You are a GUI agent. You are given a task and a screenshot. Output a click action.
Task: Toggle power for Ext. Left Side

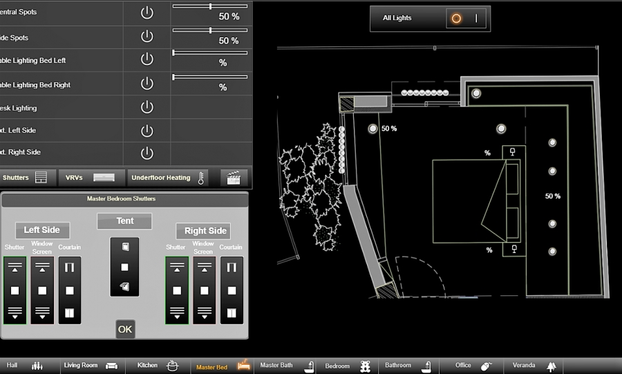tap(147, 131)
